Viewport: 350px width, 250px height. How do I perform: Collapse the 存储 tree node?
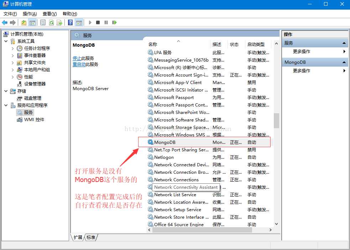point(6,91)
